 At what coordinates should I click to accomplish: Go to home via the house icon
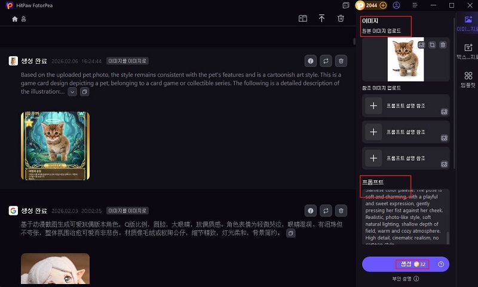tap(14, 19)
